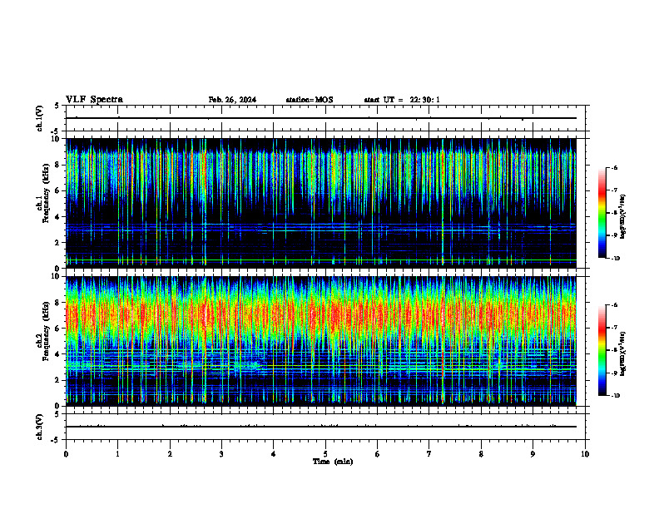The image size is (659, 509).
Task: Click the ch.1 spectrogram color bar
Action: 602,213
